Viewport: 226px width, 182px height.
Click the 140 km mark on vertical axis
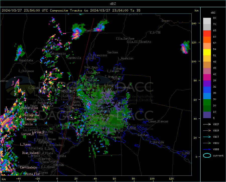194,23
